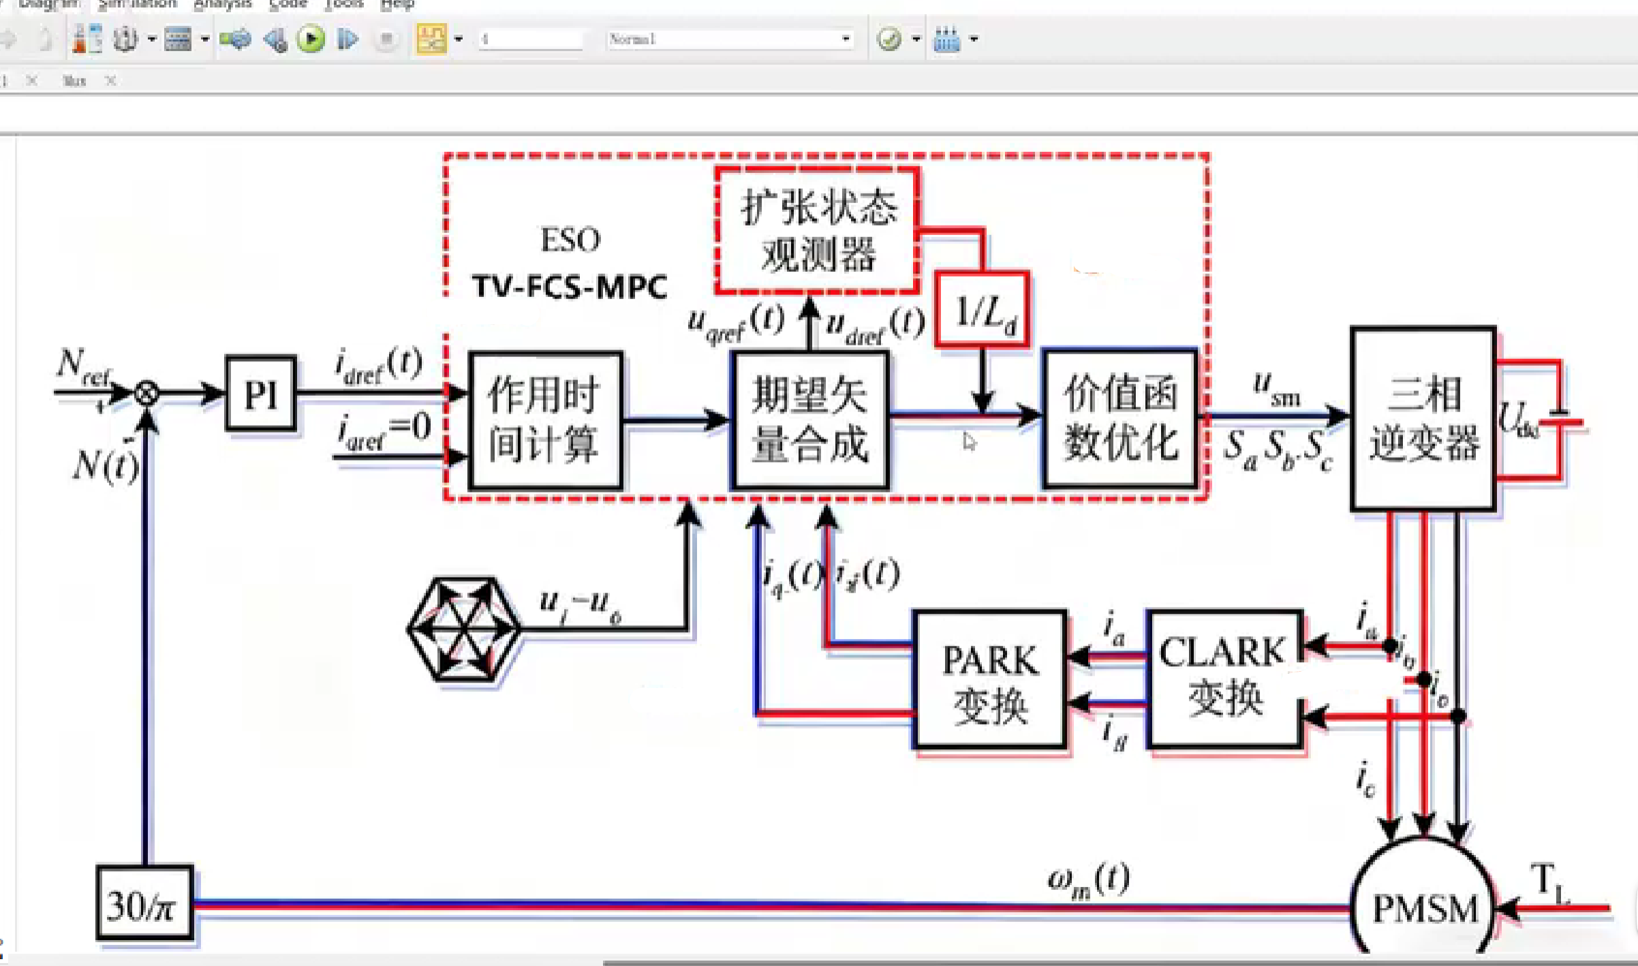
Task: Open dropdown arrow beside Model Advisor icon
Action: click(916, 40)
